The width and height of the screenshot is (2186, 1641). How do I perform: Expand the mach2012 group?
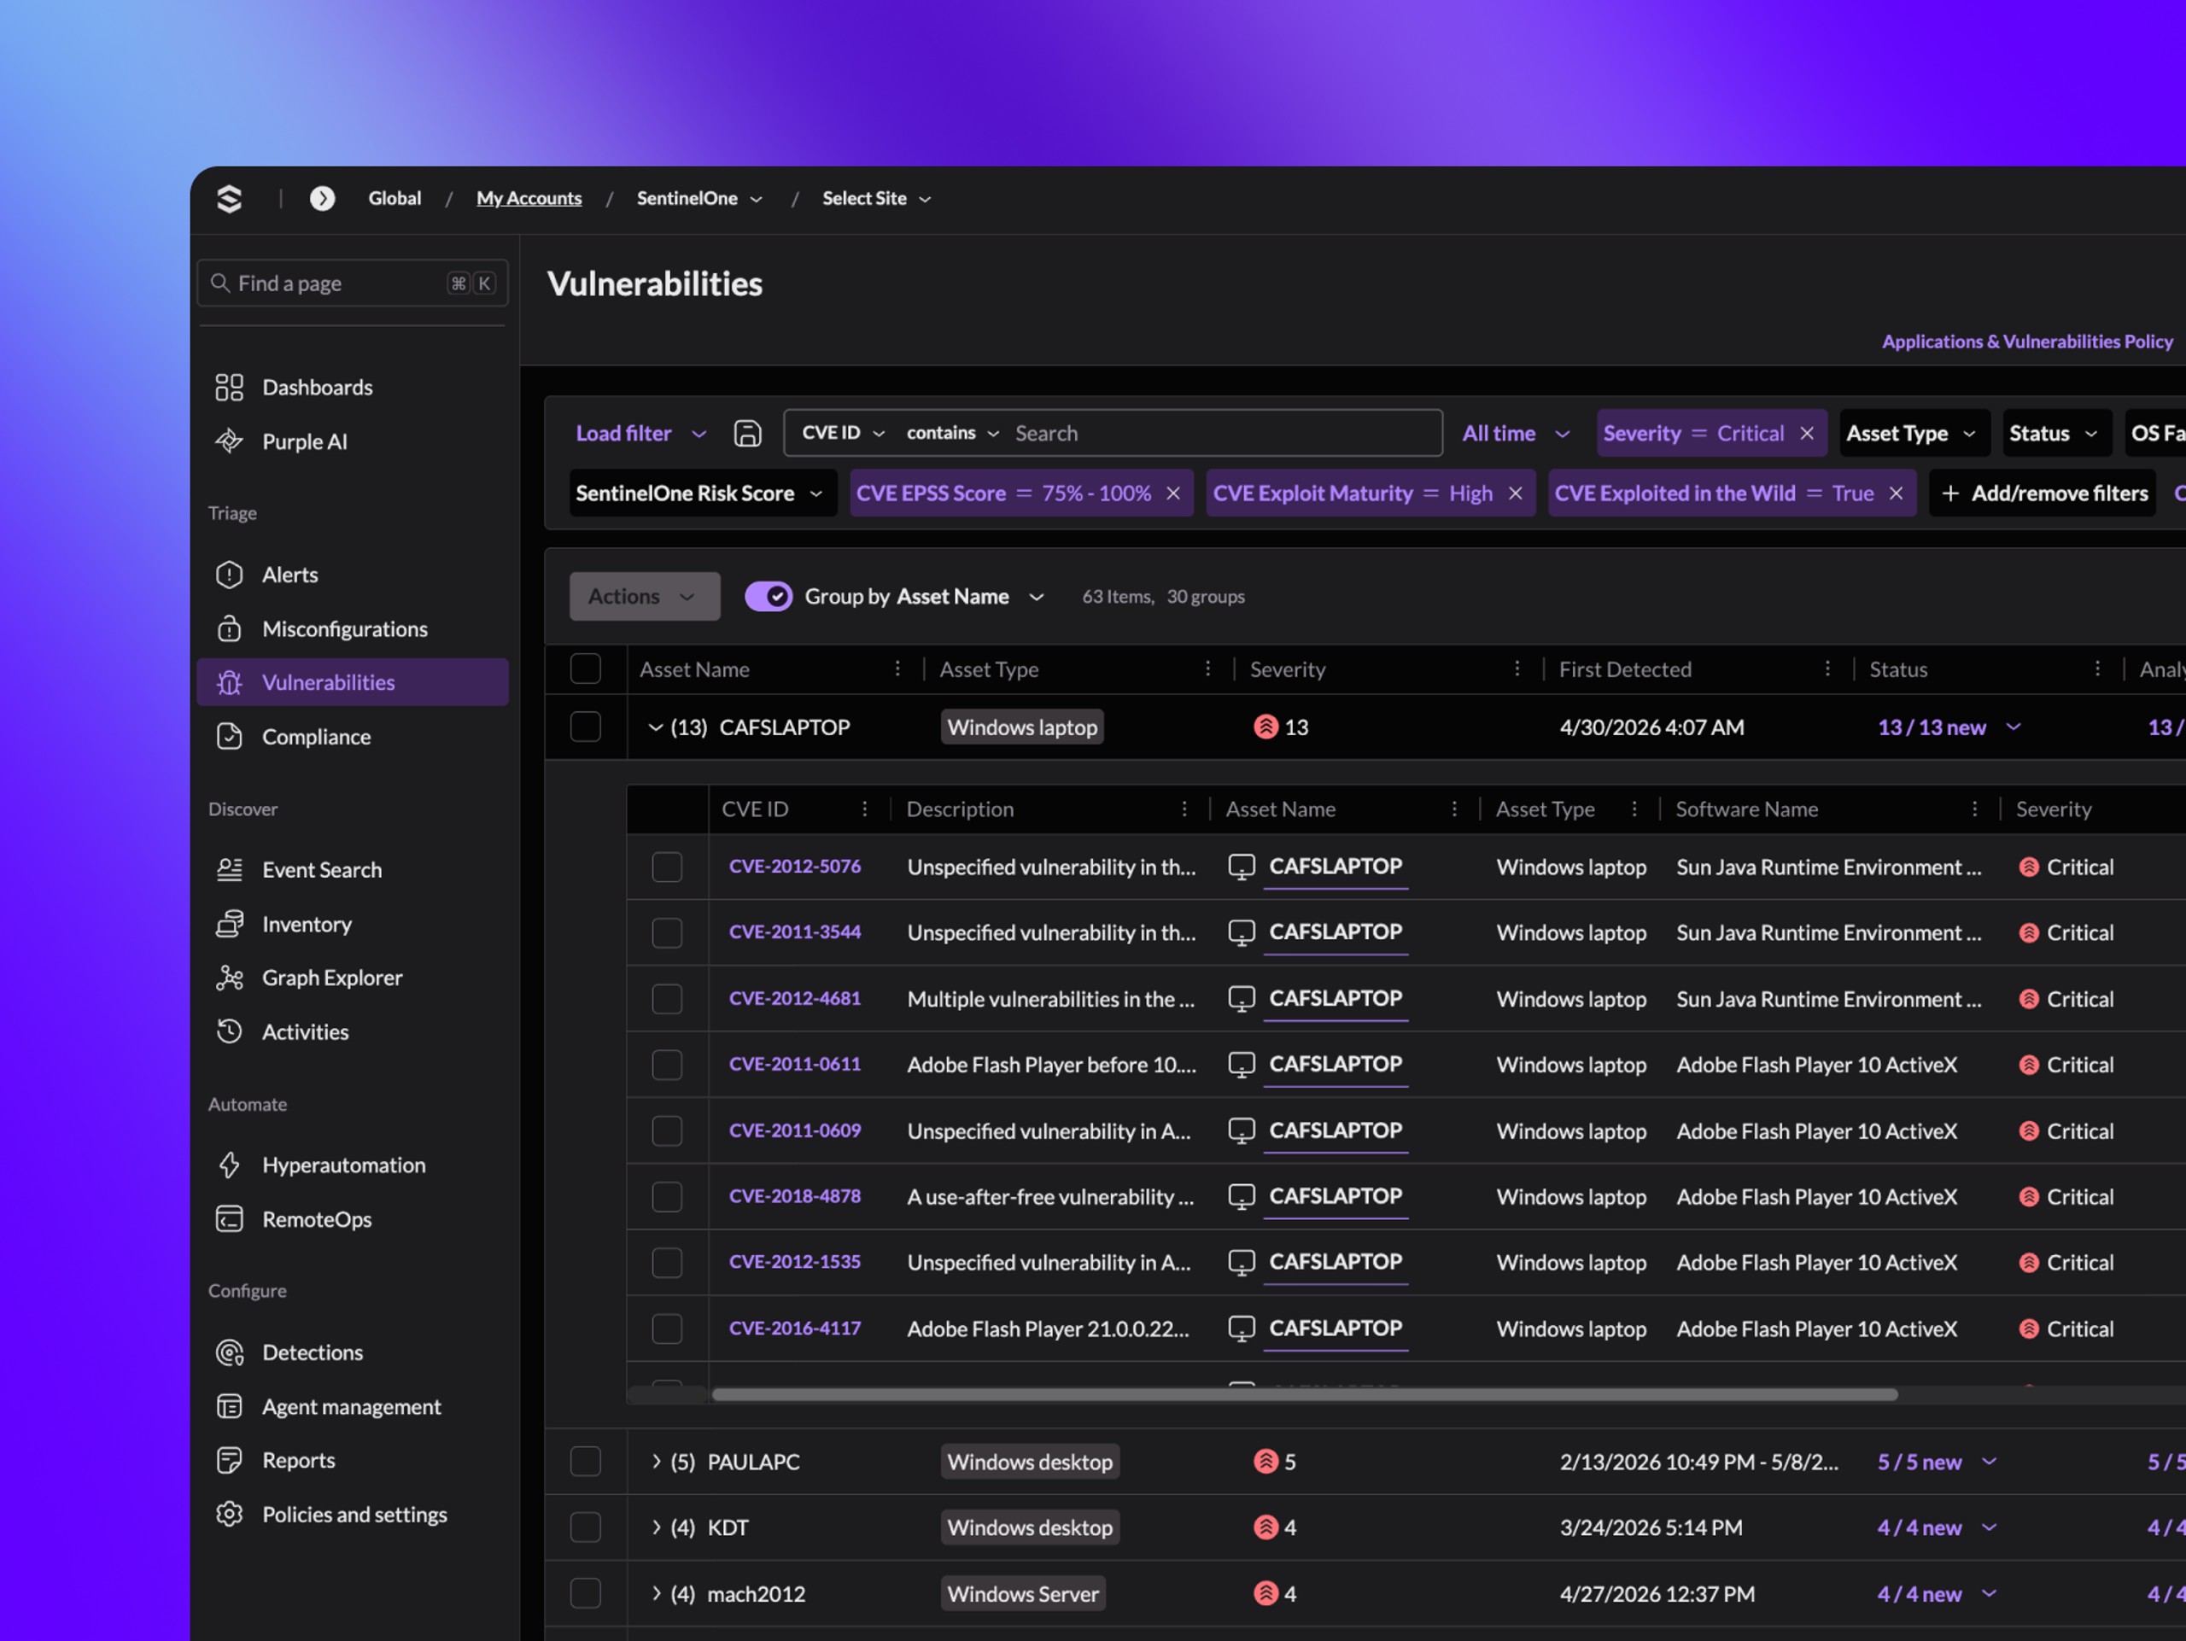(655, 1593)
